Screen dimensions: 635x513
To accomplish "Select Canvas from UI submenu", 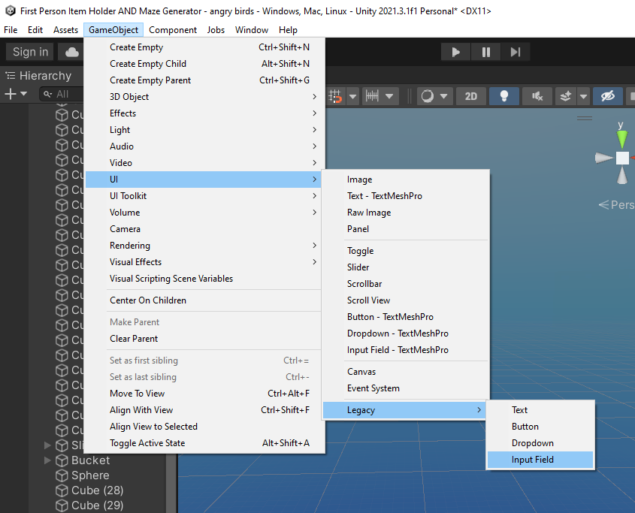I will click(x=406, y=372).
